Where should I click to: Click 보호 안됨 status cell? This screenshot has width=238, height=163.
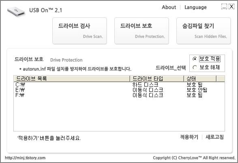coord(197,90)
